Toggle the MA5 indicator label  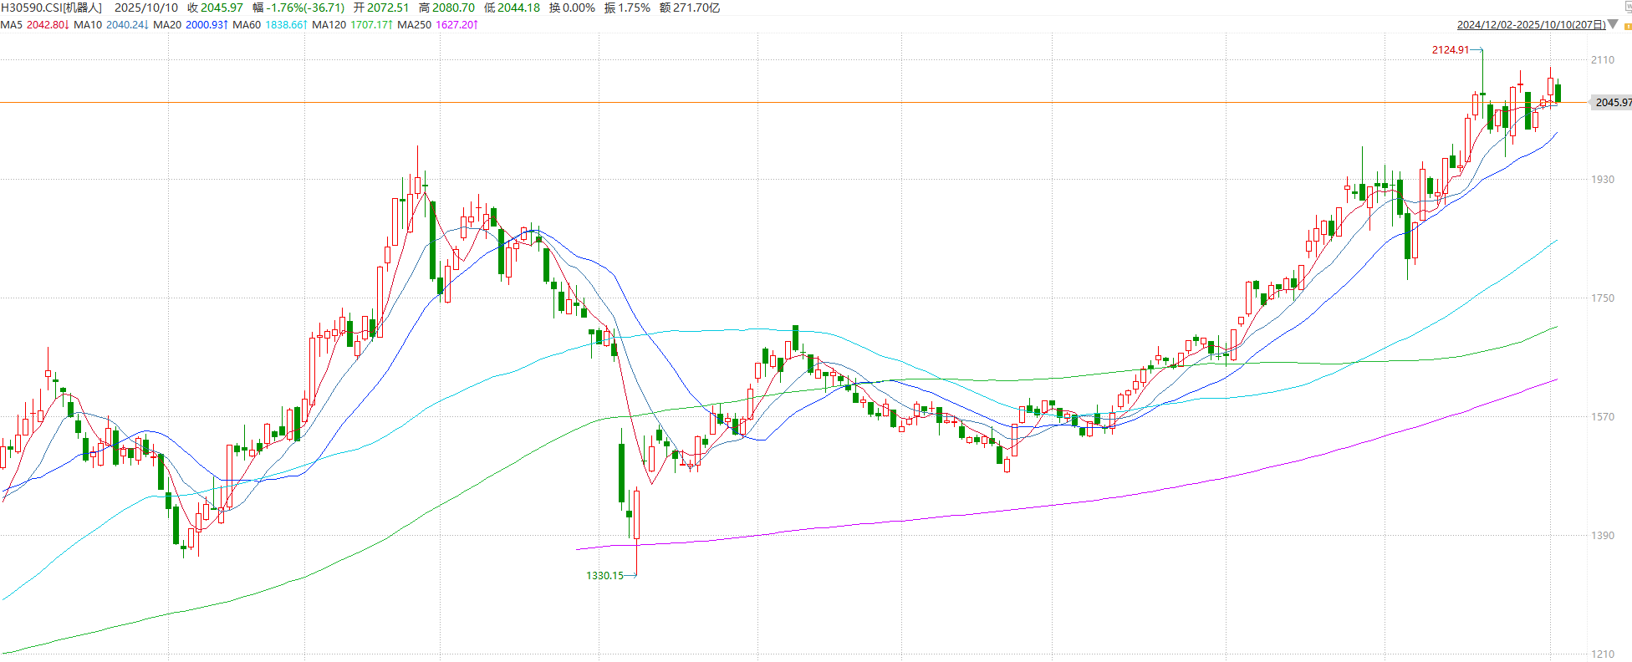point(12,25)
